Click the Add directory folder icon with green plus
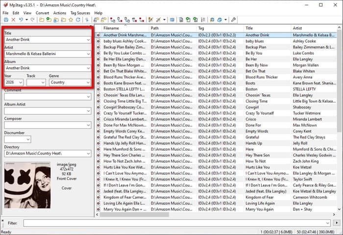Screen dimensions: 343x235 tap(49, 20)
